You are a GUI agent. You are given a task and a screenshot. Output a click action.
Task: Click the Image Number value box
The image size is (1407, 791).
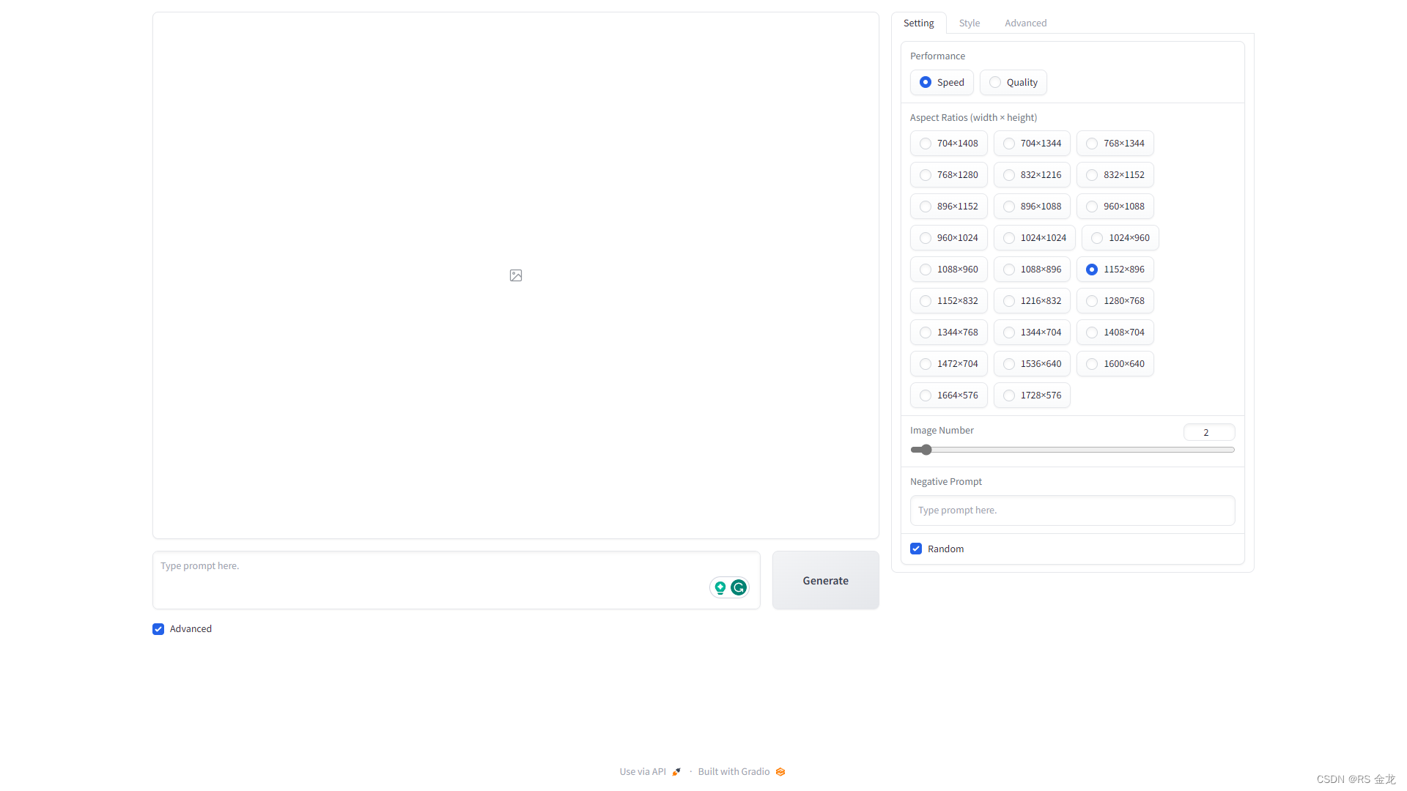1208,433
